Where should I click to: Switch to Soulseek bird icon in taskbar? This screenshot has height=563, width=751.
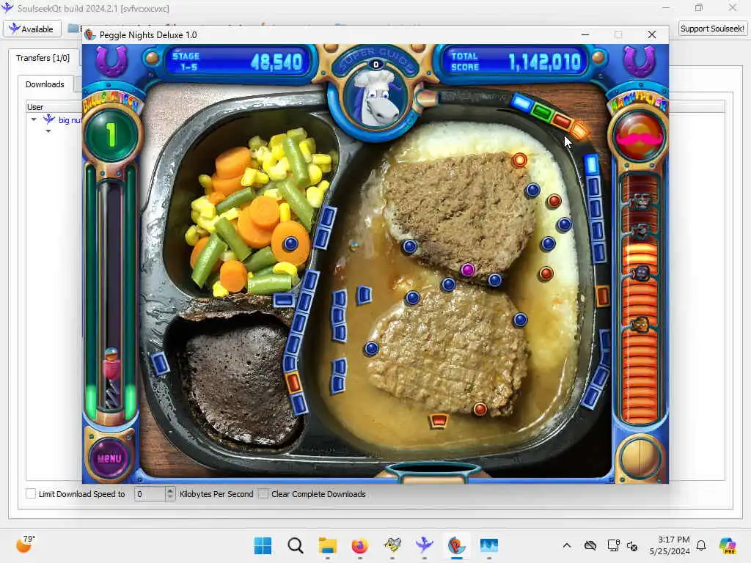425,545
